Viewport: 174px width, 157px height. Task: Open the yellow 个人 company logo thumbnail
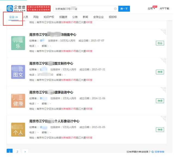[18, 129]
